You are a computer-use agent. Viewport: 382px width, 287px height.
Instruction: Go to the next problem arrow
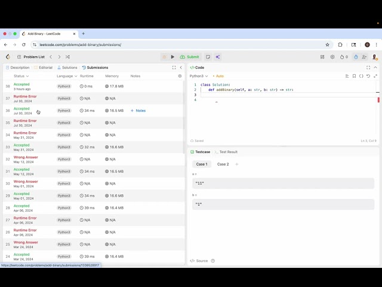pyautogui.click(x=59, y=57)
